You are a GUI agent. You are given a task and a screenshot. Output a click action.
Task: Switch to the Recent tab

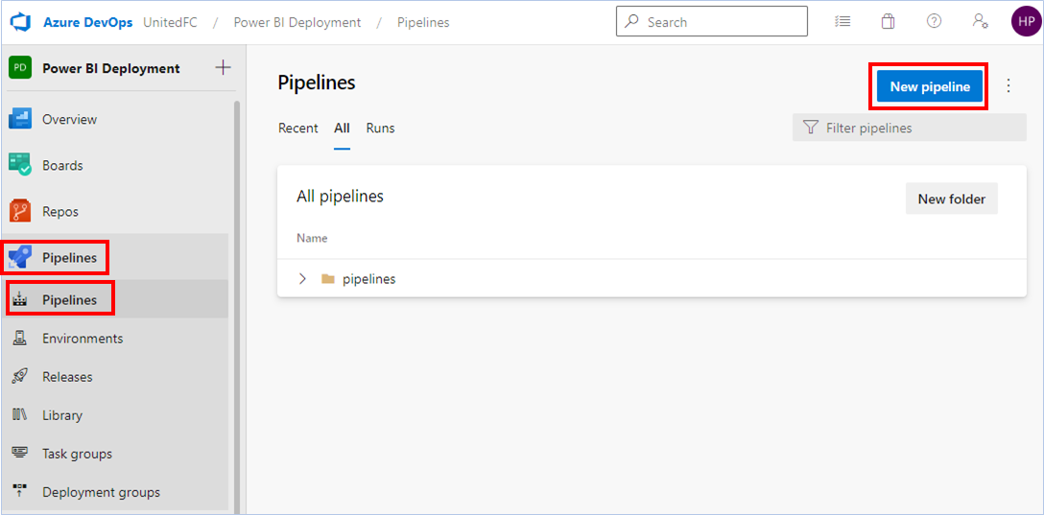point(298,128)
